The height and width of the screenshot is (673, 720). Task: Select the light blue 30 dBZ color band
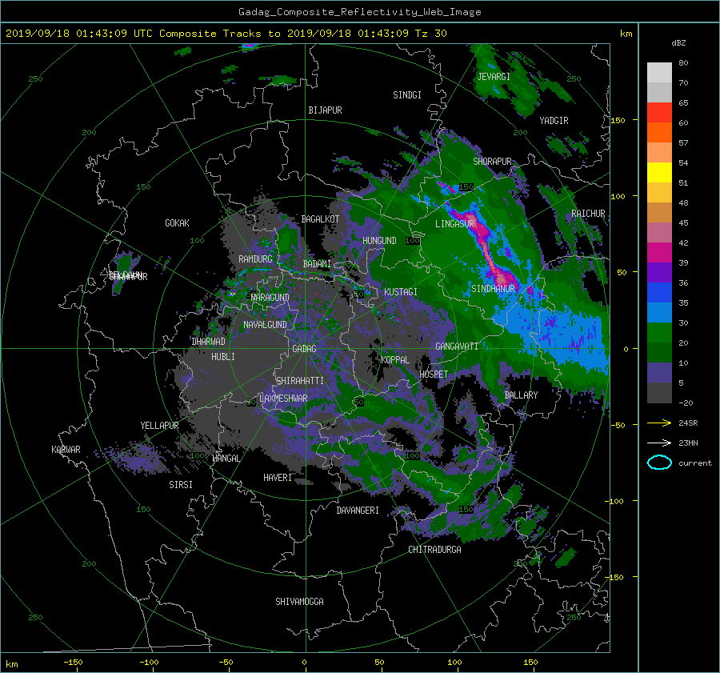pos(659,312)
